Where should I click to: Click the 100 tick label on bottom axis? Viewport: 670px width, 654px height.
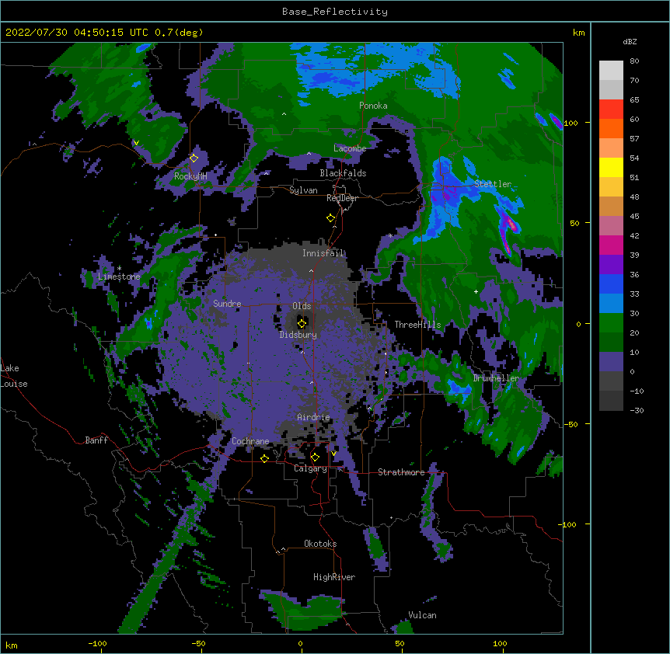[500, 643]
